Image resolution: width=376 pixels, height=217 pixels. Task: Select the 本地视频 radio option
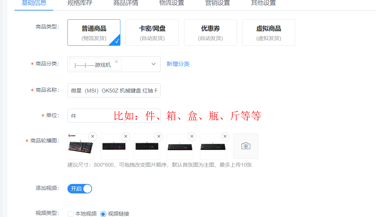point(71,214)
